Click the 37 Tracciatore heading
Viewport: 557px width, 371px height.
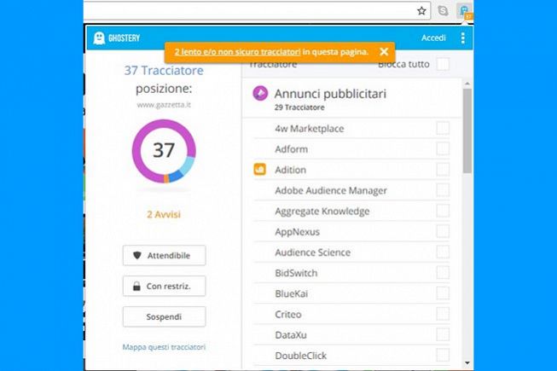164,70
